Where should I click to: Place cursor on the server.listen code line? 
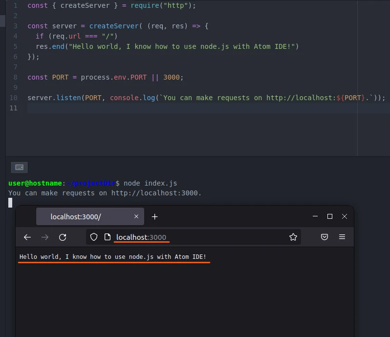pos(195,98)
